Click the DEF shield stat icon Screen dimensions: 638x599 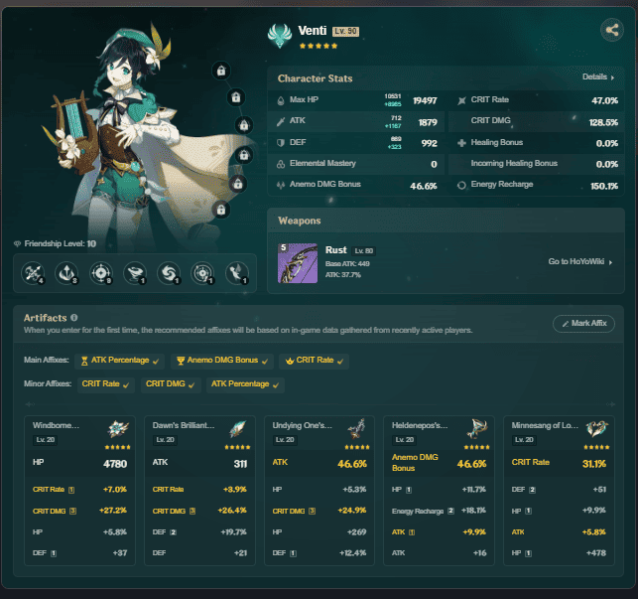tap(281, 143)
